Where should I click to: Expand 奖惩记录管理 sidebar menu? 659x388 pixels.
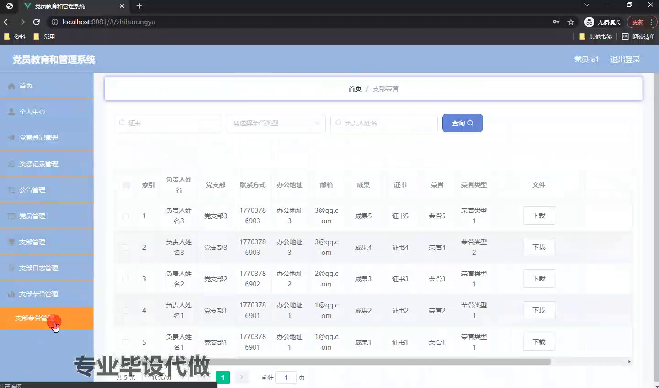47,164
